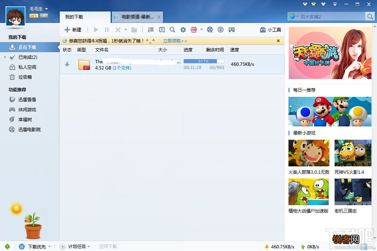Open the search engine selector dropdown
This screenshot has width=377, height=251.
pyautogui.click(x=294, y=16)
